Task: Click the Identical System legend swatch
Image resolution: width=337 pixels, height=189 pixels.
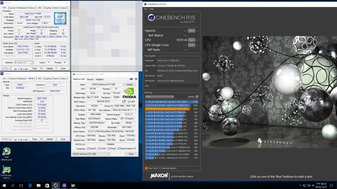Action: [160, 168]
